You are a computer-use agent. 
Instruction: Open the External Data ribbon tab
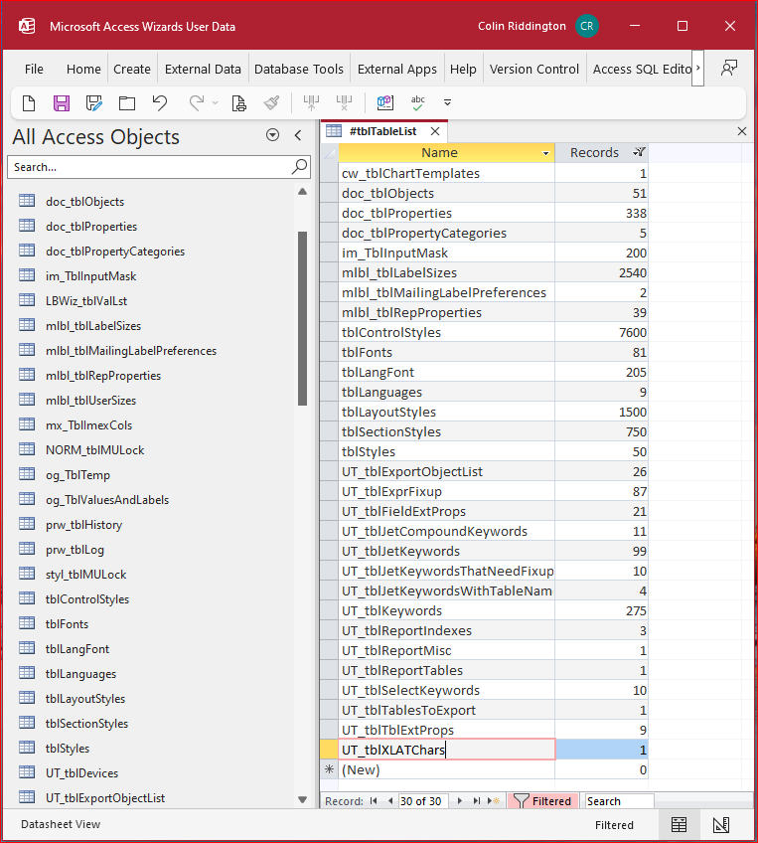click(203, 69)
